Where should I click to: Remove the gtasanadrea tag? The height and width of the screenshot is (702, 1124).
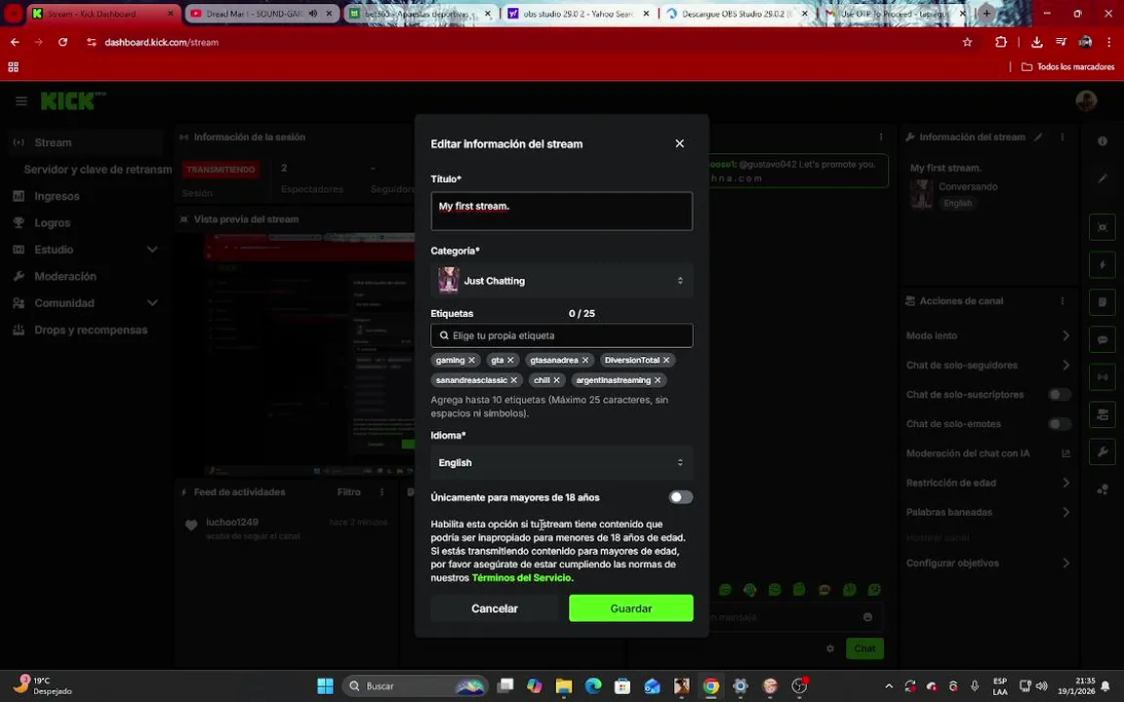pos(585,361)
